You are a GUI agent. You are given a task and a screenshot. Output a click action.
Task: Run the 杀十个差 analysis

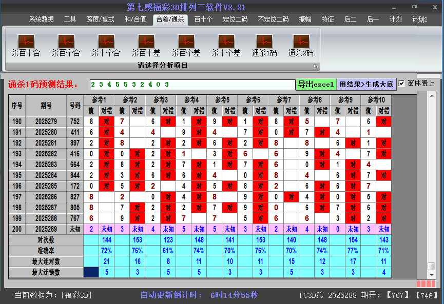226,42
